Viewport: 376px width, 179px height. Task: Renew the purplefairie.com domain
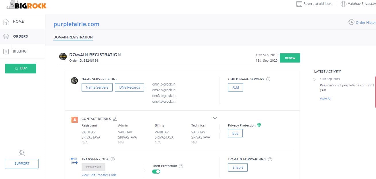click(x=290, y=58)
